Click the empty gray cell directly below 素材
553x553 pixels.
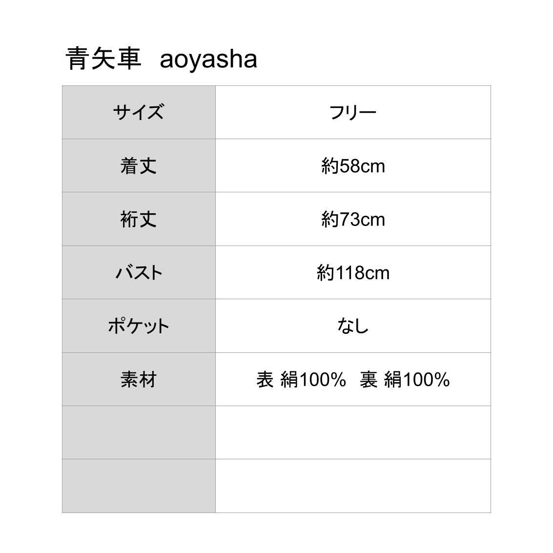coord(139,432)
